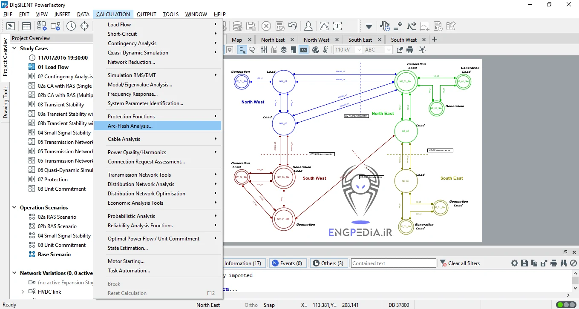
Task: Click the thermometer heatmap icon
Action: pyautogui.click(x=326, y=50)
